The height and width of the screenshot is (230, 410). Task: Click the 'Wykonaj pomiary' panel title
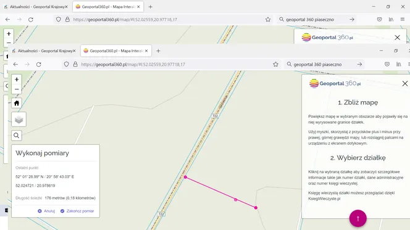pyautogui.click(x=42, y=153)
